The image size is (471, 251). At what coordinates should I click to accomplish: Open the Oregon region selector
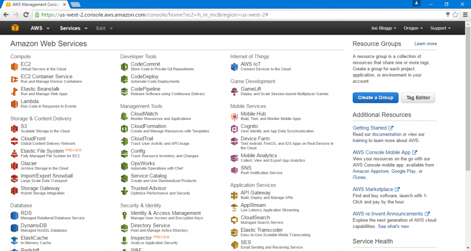click(x=413, y=28)
